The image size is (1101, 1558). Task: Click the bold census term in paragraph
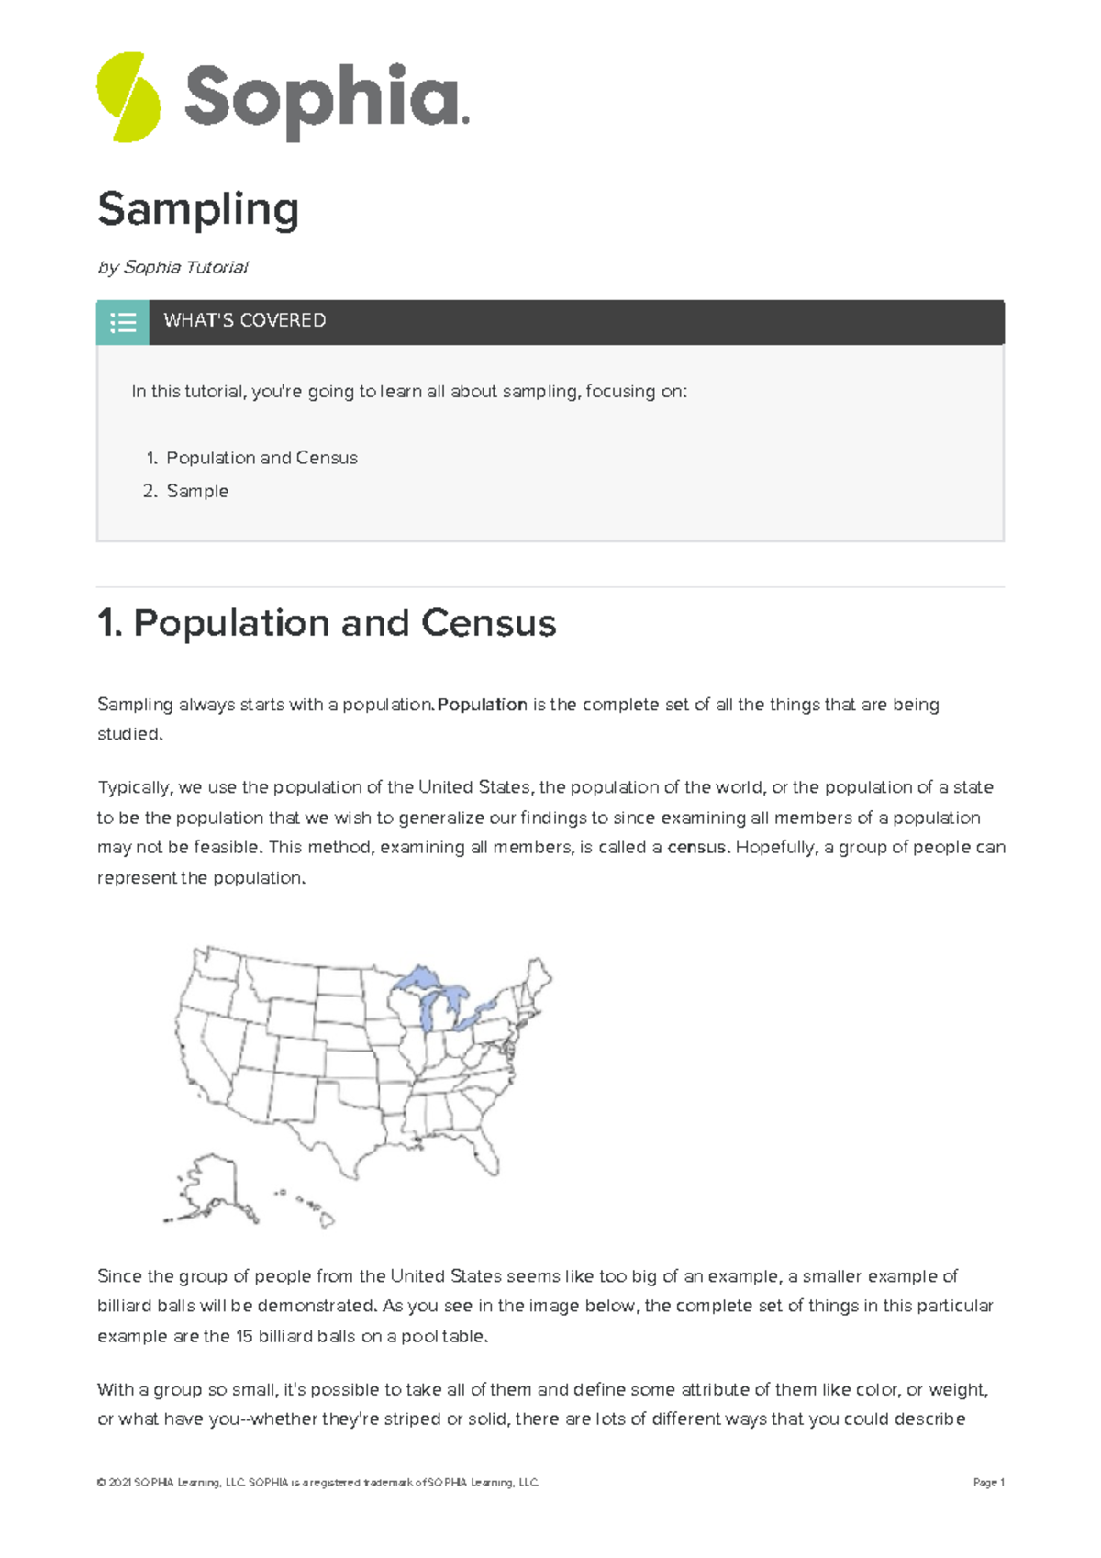697,847
